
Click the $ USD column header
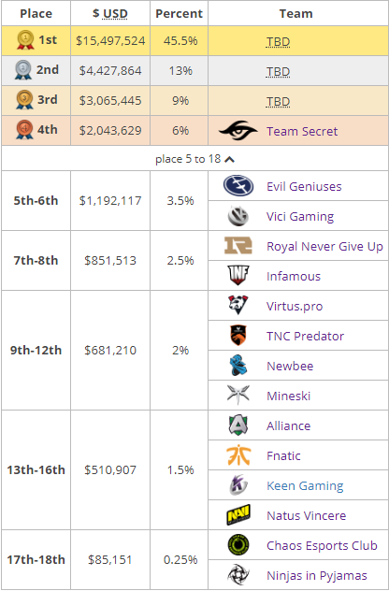pos(110,14)
